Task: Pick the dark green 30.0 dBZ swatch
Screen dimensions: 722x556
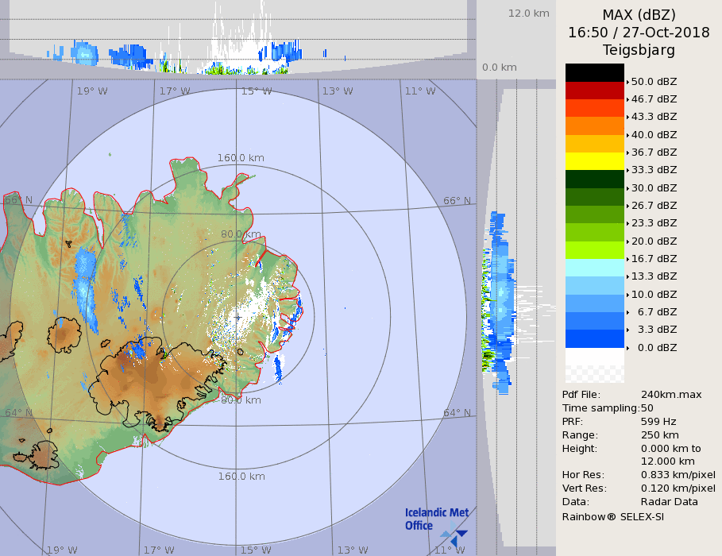Action: coord(594,179)
